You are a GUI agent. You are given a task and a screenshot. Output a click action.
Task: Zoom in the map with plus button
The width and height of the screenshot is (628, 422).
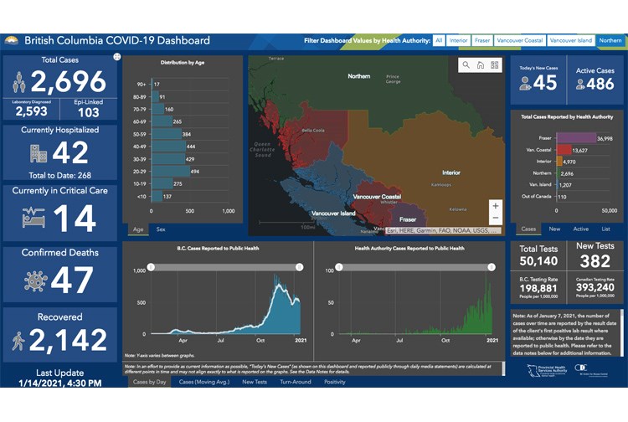[496, 206]
